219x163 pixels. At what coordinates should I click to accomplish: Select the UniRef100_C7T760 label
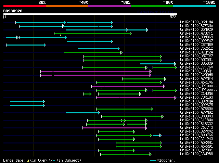(196, 67)
